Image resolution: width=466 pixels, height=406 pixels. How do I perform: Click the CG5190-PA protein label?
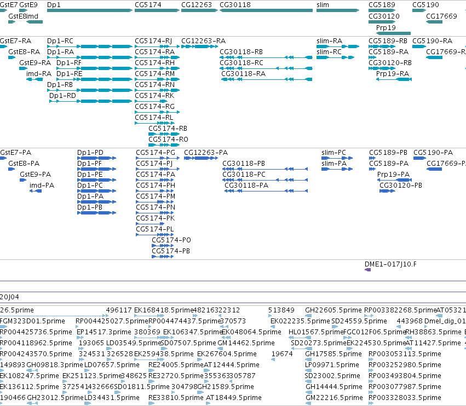pyautogui.click(x=433, y=152)
